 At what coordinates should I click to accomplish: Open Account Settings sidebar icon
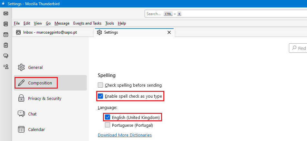(x=6, y=67)
